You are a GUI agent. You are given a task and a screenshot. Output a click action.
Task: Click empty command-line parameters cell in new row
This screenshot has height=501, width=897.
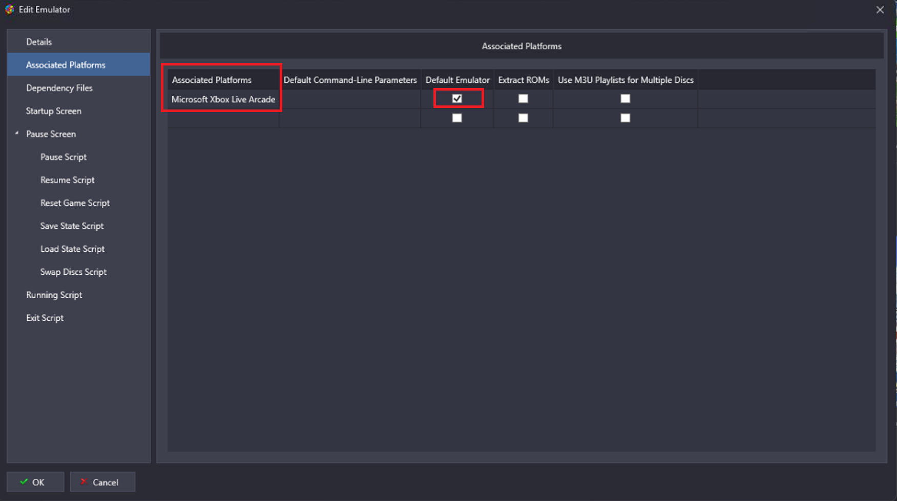pyautogui.click(x=350, y=118)
